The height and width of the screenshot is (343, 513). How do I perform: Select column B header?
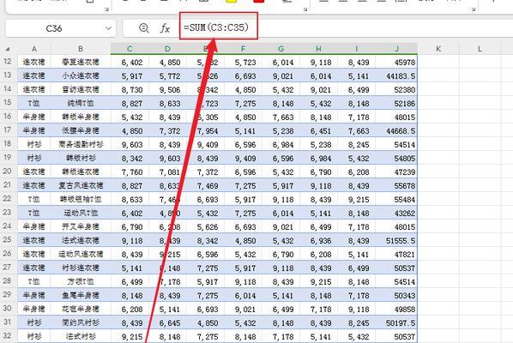click(81, 49)
